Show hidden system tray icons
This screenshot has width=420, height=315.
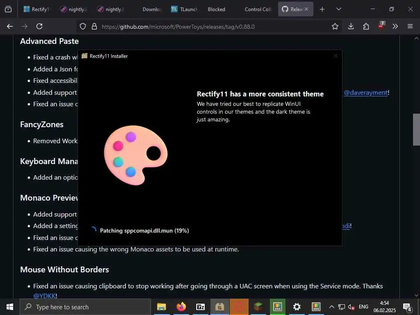tap(331, 307)
